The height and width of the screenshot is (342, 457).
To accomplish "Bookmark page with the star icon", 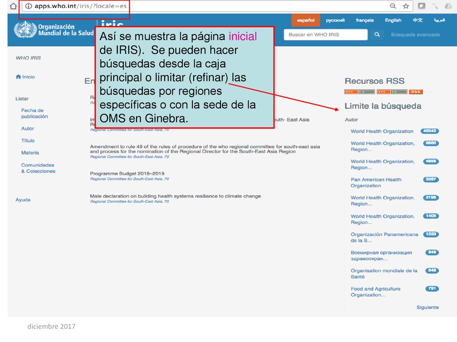I will [406, 6].
